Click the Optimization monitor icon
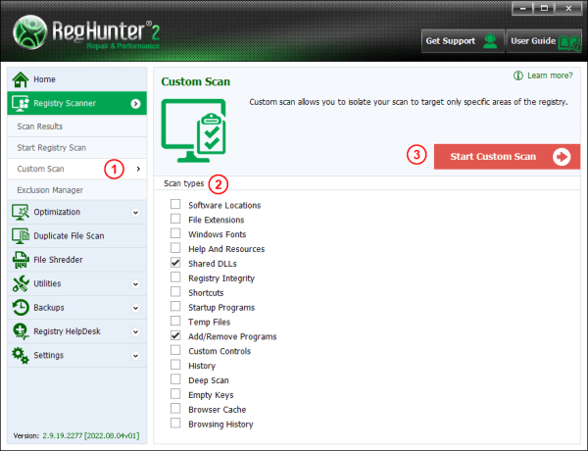Viewport: 588px width, 451px height. coord(20,212)
